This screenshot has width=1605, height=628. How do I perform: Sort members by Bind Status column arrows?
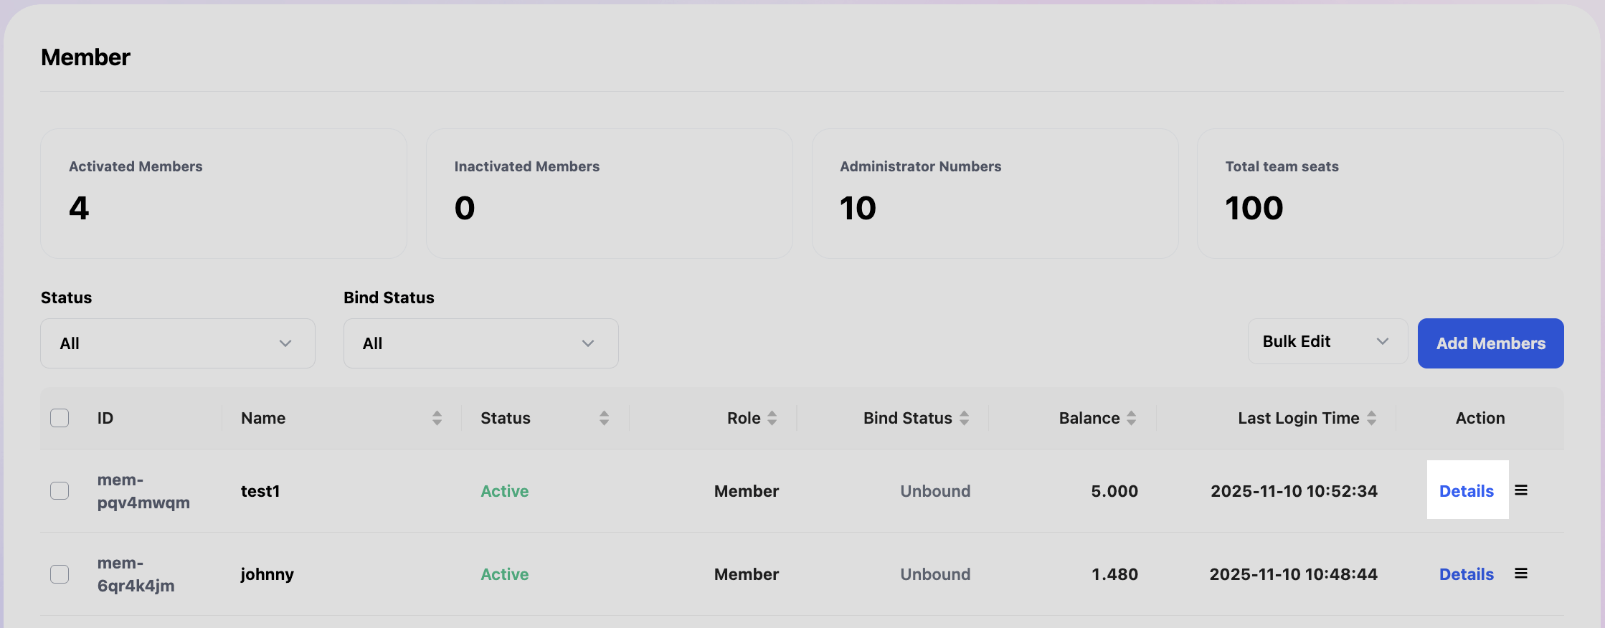pos(964,418)
